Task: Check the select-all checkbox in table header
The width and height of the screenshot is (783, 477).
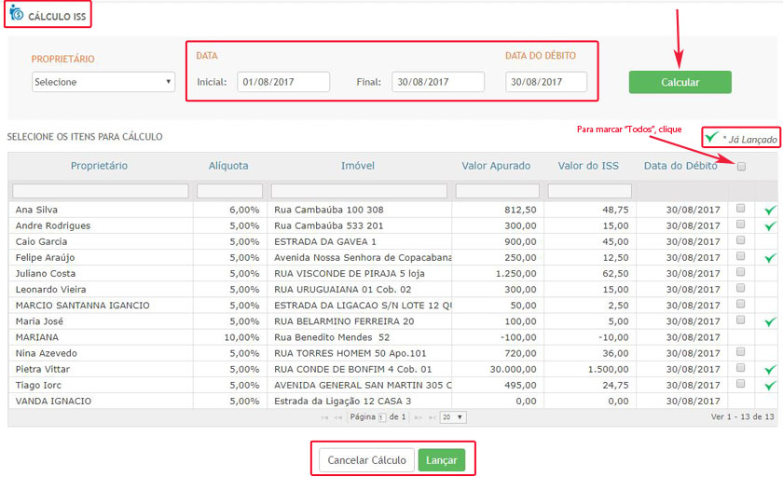Action: 741,167
